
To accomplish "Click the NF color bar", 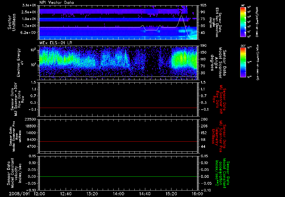I will (x=243, y=22).
